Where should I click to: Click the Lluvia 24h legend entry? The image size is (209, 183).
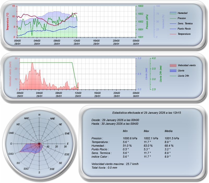click(x=183, y=76)
